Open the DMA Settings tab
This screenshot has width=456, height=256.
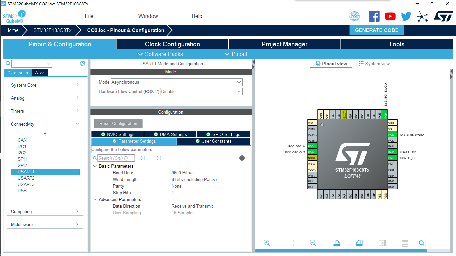coord(170,134)
